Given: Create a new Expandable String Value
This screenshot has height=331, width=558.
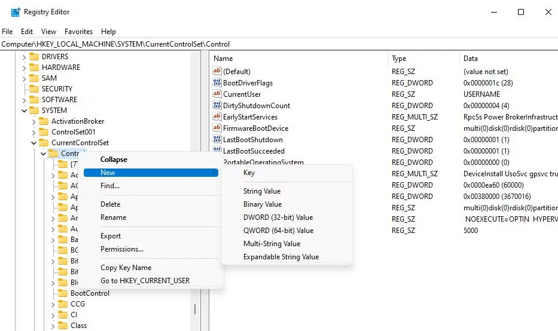Looking at the screenshot, I should click(287, 257).
